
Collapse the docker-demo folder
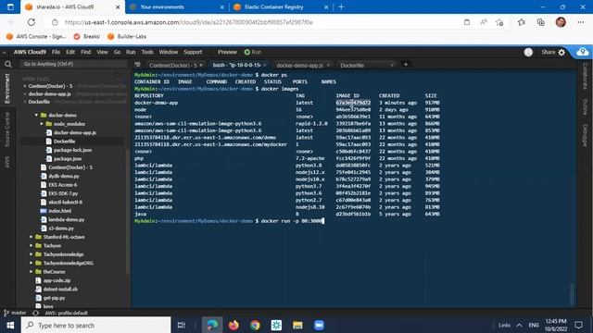[x=36, y=115]
